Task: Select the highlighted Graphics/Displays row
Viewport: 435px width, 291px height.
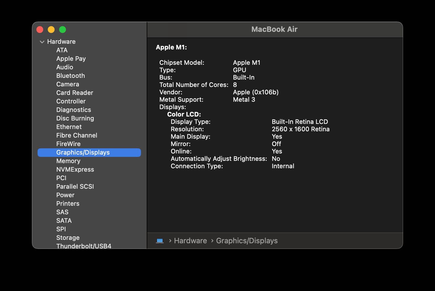Action: point(89,152)
